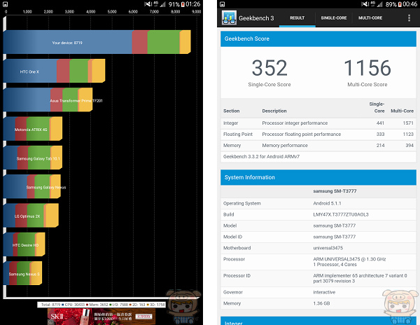Tap the Processor ID details

(360, 278)
